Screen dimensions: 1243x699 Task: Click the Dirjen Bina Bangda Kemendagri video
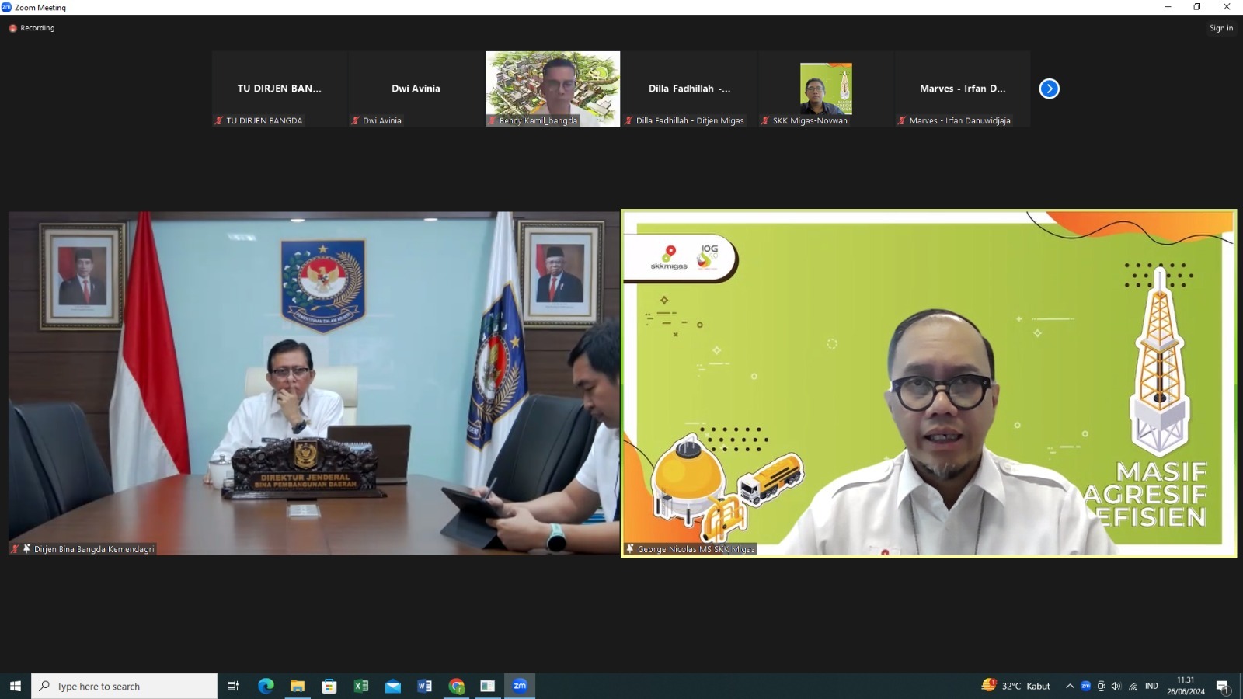(x=314, y=383)
